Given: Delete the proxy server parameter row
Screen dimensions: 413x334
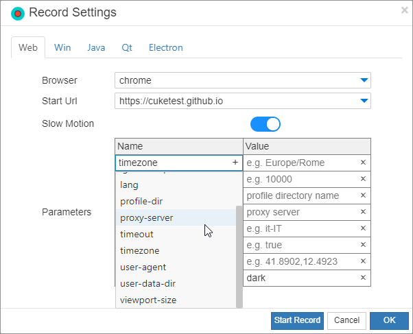Looking at the screenshot, I should (363, 212).
